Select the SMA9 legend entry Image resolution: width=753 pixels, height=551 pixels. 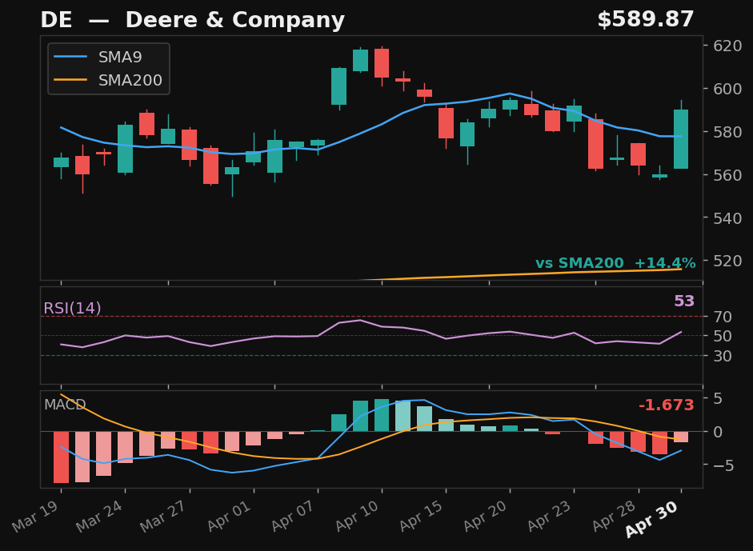click(x=98, y=57)
